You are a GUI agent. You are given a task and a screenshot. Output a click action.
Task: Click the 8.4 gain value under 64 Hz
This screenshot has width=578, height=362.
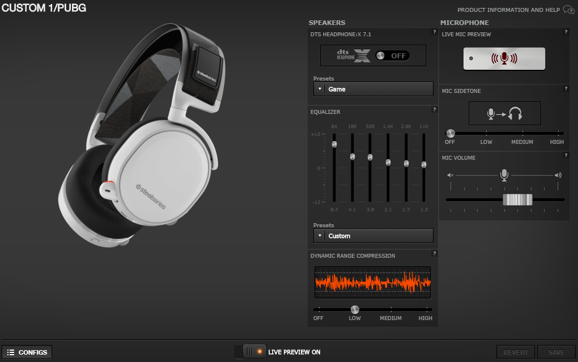pyautogui.click(x=334, y=210)
